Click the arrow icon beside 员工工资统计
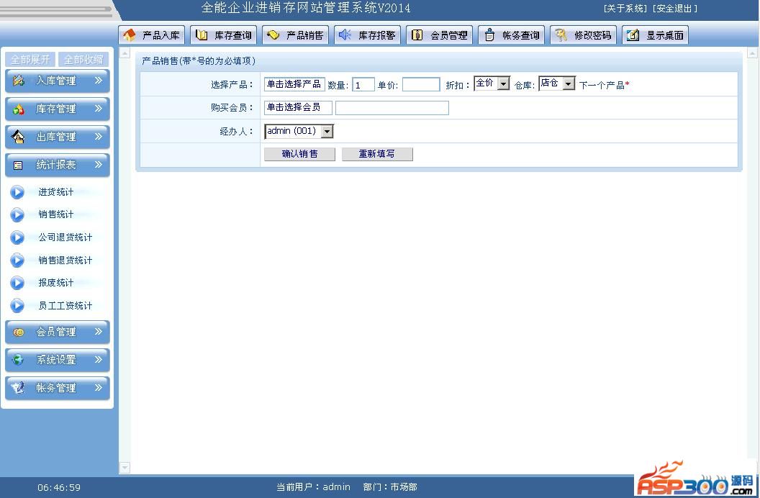760x498 pixels. (x=17, y=306)
